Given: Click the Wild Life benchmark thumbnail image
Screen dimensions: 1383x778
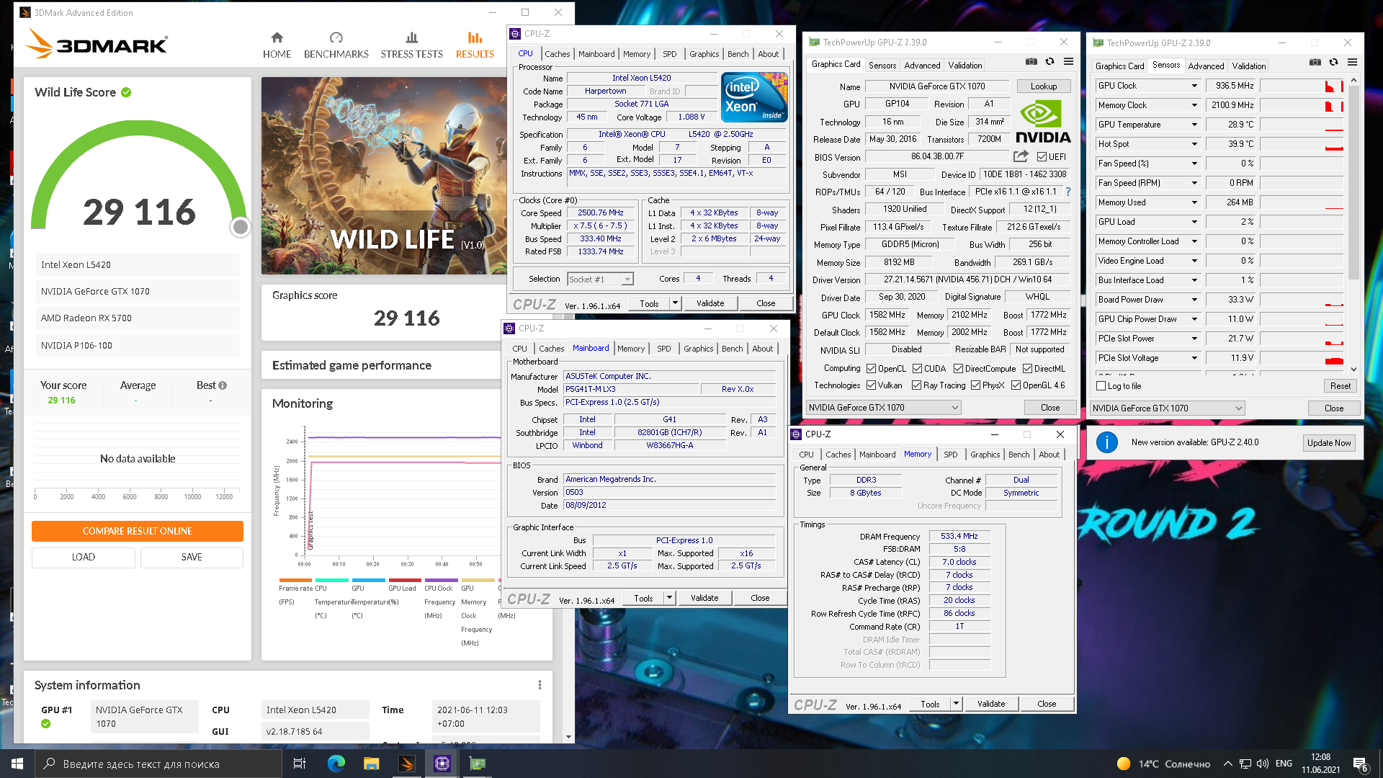Looking at the screenshot, I should [x=384, y=176].
